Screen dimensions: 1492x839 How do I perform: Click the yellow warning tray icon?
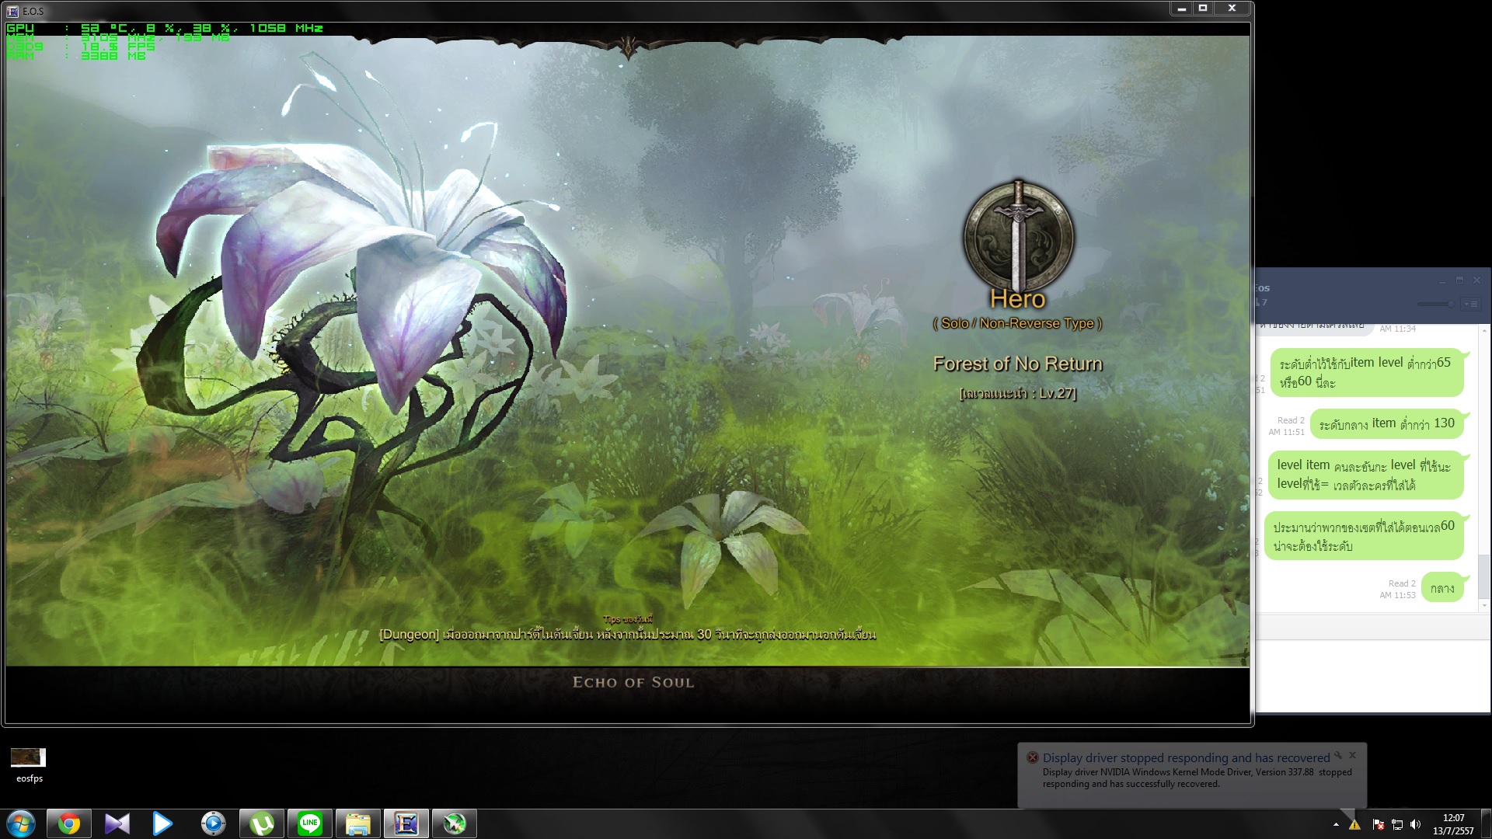[x=1354, y=825]
